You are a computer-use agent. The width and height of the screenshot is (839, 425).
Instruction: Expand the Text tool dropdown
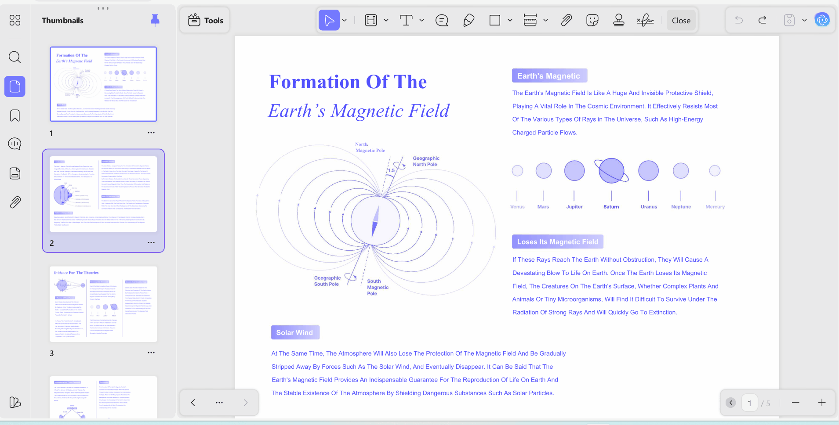click(421, 20)
